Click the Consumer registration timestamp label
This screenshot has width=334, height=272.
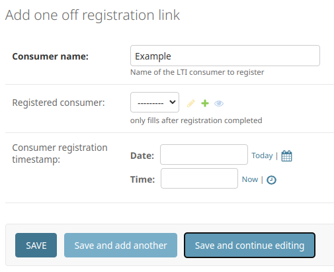tap(60, 154)
